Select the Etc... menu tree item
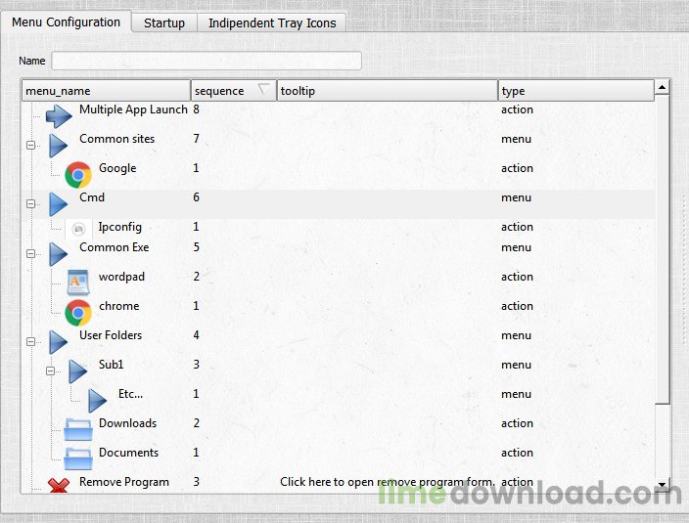This screenshot has height=523, width=689. tap(130, 394)
